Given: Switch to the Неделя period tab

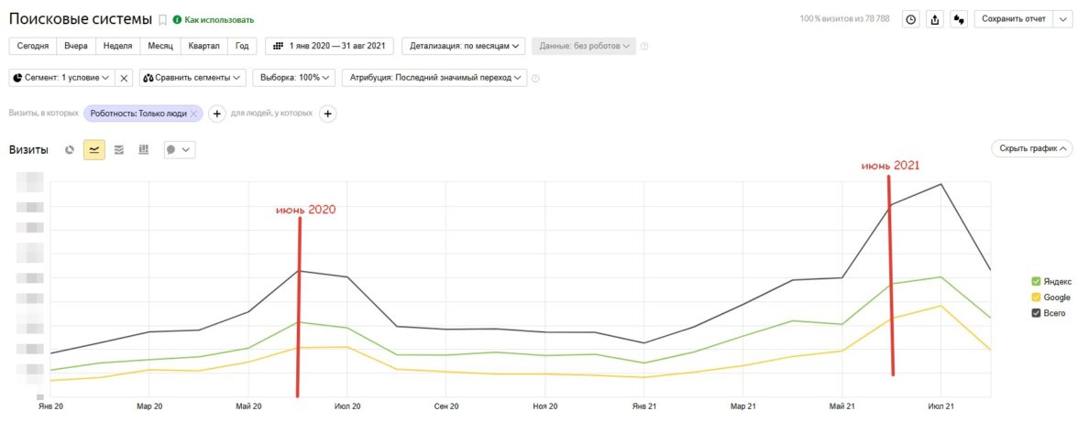Looking at the screenshot, I should click(117, 46).
